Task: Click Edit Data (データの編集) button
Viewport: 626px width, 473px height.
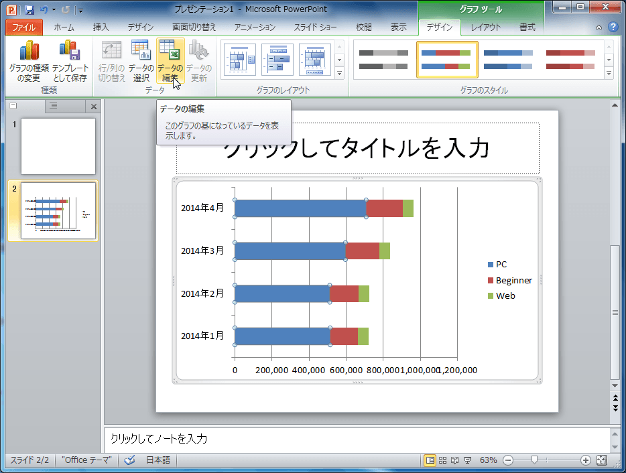Action: click(x=170, y=61)
